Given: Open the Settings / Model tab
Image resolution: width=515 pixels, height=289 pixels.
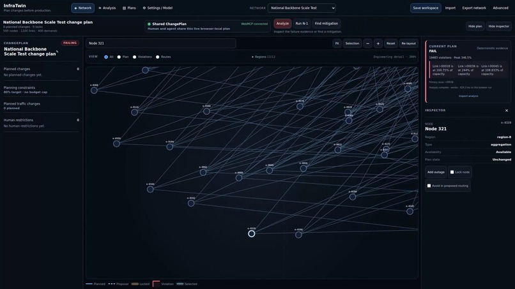Looking at the screenshot, I should (157, 8).
